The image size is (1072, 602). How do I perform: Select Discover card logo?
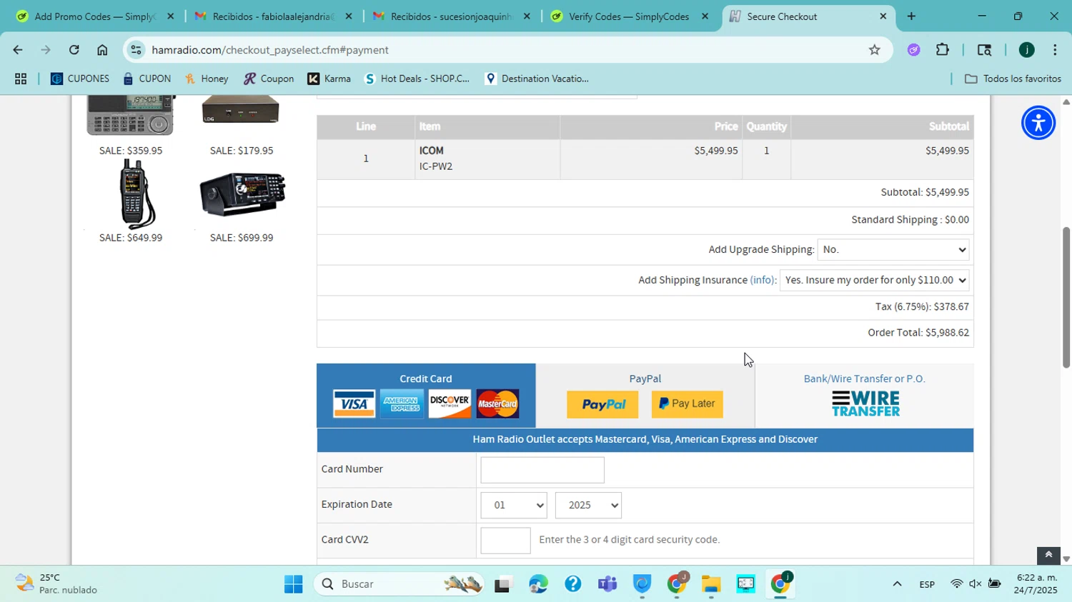450,404
